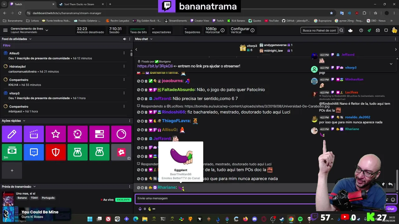This screenshot has height=224, width=399.
Task: Open the pinned bit.ly link in chat
Action: 155,66
